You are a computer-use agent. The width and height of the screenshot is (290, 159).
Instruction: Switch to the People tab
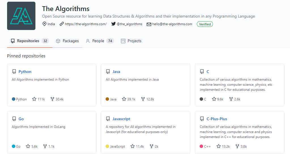click(x=100, y=41)
